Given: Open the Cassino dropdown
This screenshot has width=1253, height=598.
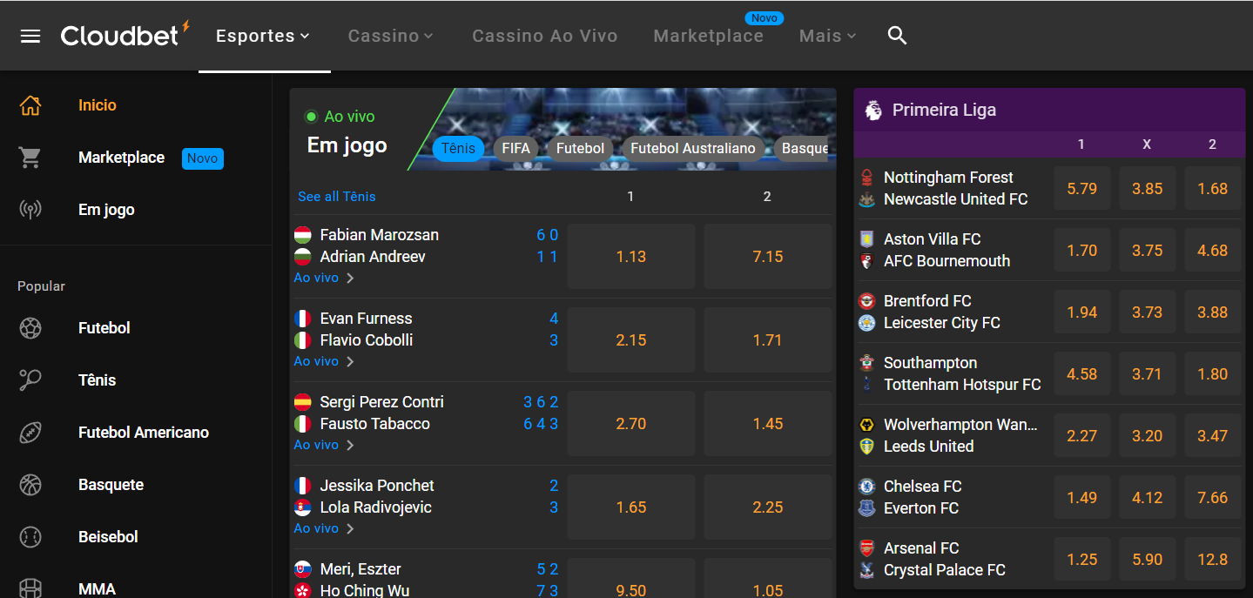Looking at the screenshot, I should pyautogui.click(x=390, y=36).
